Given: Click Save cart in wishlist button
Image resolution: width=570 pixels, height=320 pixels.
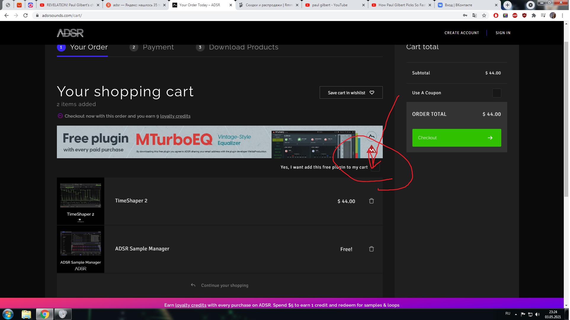Looking at the screenshot, I should click(352, 93).
